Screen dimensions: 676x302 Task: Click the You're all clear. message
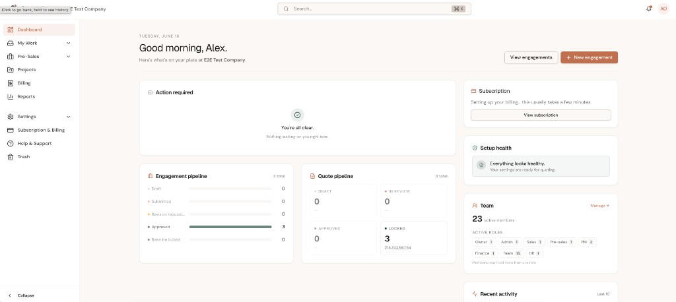298,128
